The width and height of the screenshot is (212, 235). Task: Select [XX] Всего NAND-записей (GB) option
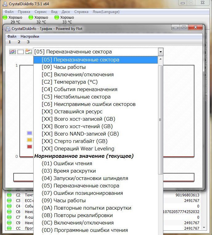96,134
